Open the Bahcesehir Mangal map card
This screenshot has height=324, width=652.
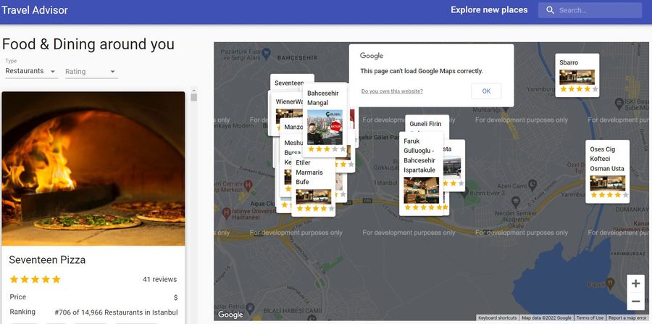tap(325, 120)
